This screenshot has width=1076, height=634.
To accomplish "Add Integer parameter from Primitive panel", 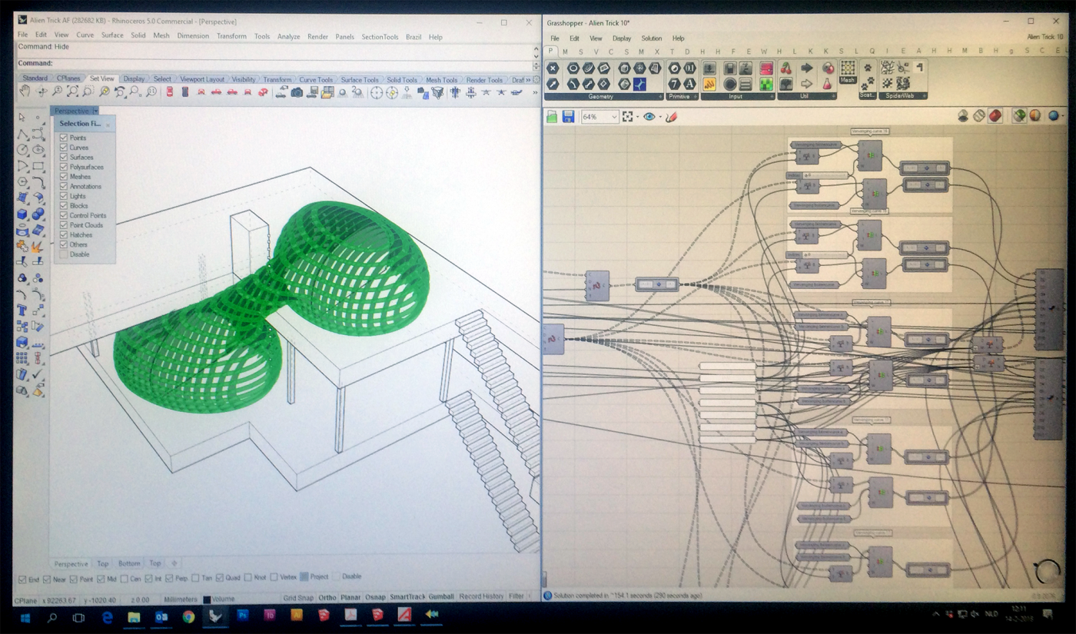I will click(x=674, y=84).
